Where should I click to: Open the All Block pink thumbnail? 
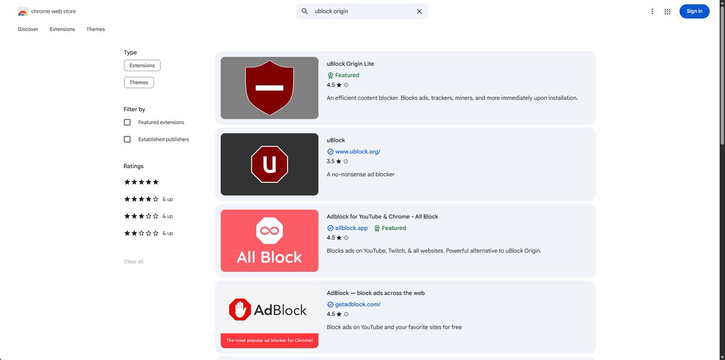pos(269,240)
